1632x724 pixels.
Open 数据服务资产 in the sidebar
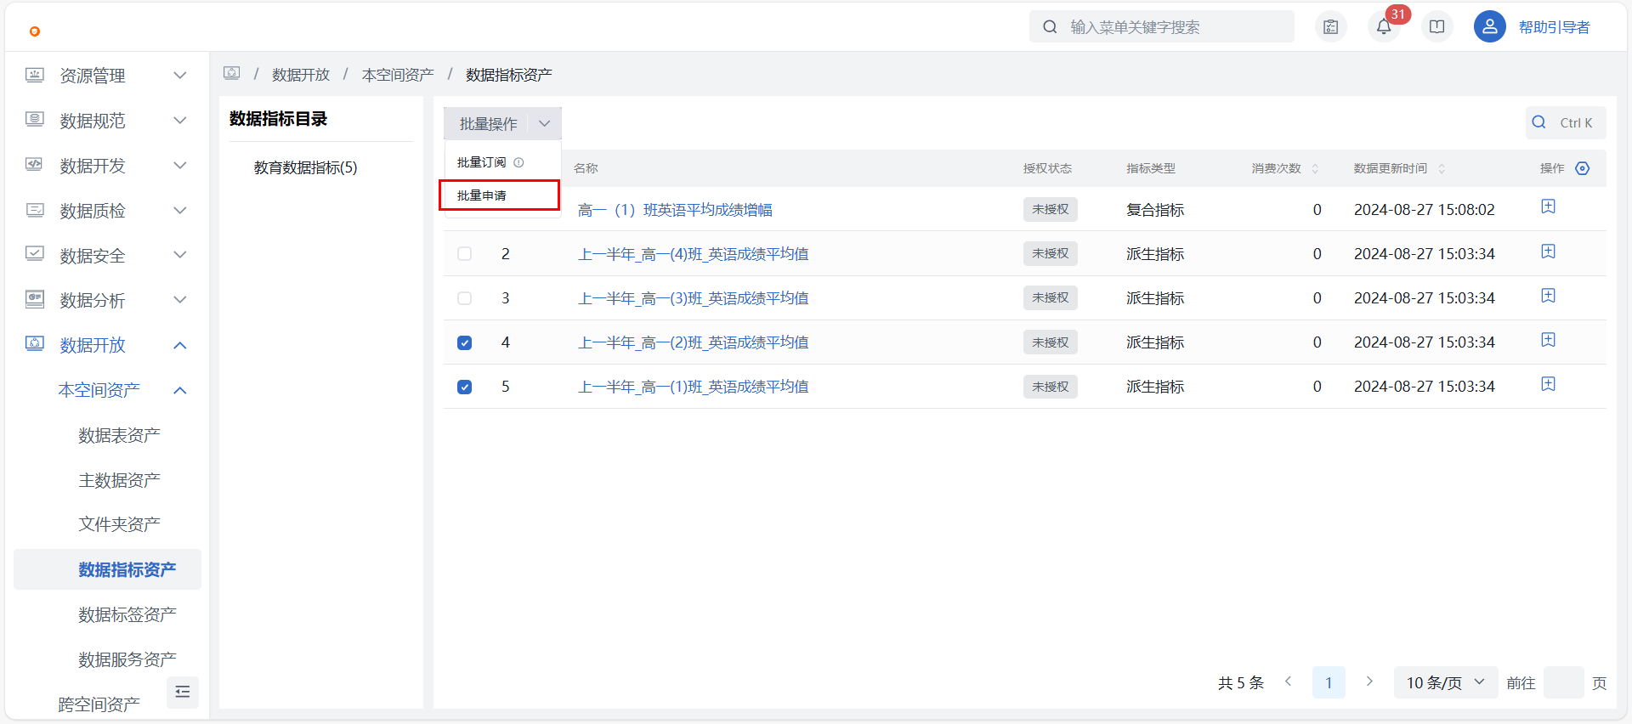coord(127,659)
